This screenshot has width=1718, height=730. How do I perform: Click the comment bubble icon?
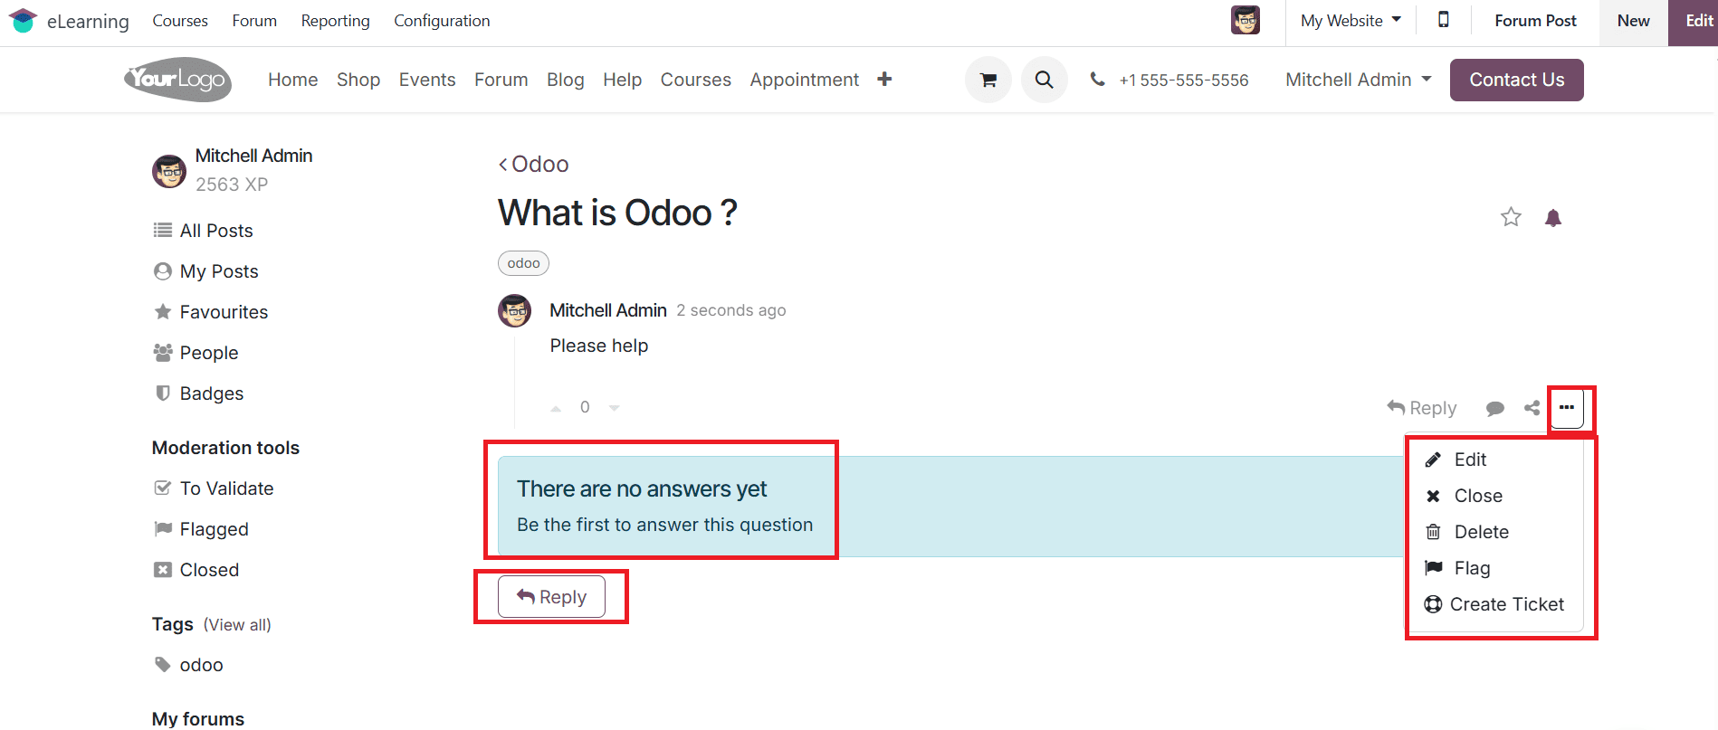1494,408
